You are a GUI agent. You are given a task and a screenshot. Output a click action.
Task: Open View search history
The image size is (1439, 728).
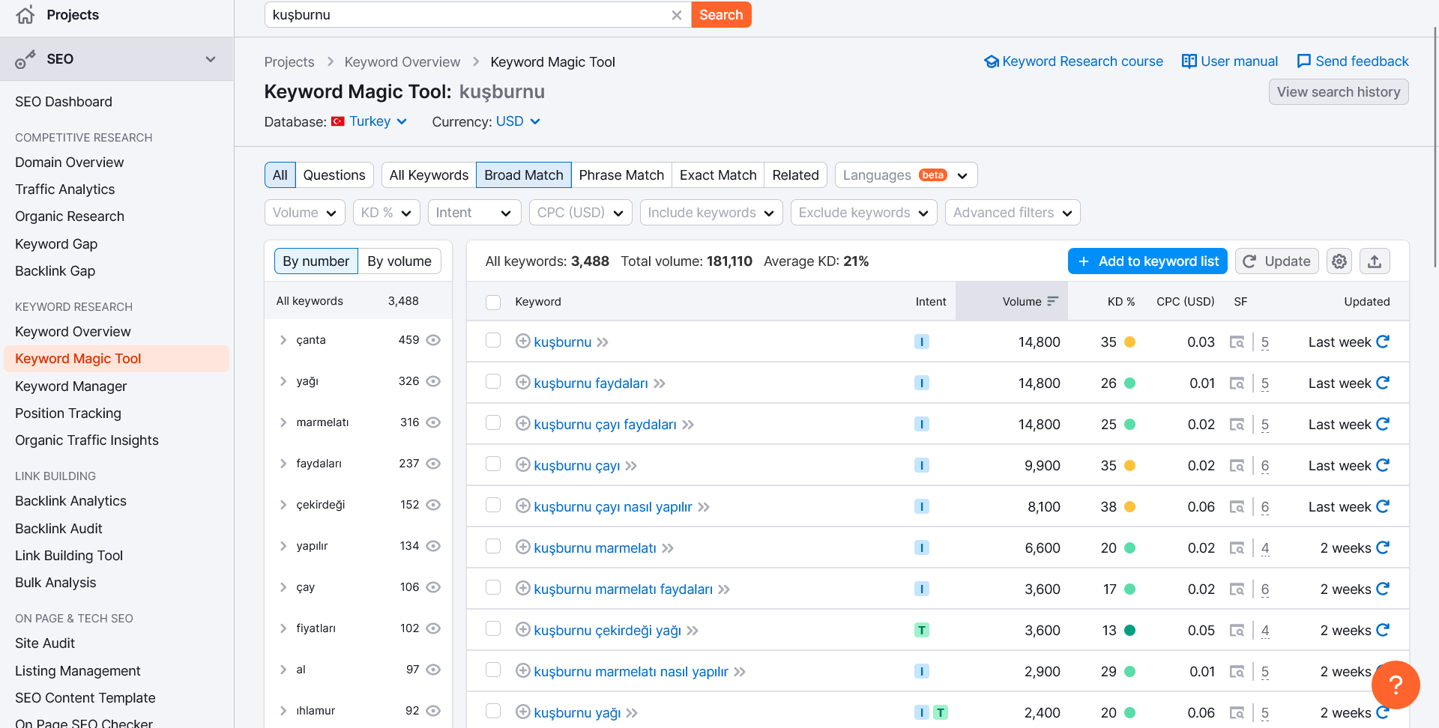pyautogui.click(x=1339, y=92)
